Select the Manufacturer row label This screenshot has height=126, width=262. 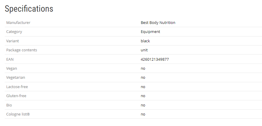pos(18,22)
